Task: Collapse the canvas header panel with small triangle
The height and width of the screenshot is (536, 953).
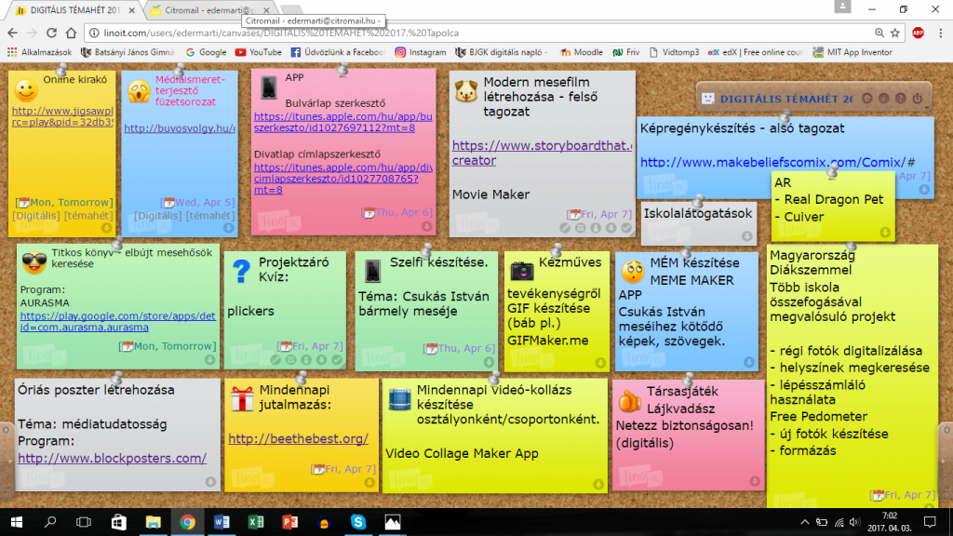Action: tap(927, 107)
